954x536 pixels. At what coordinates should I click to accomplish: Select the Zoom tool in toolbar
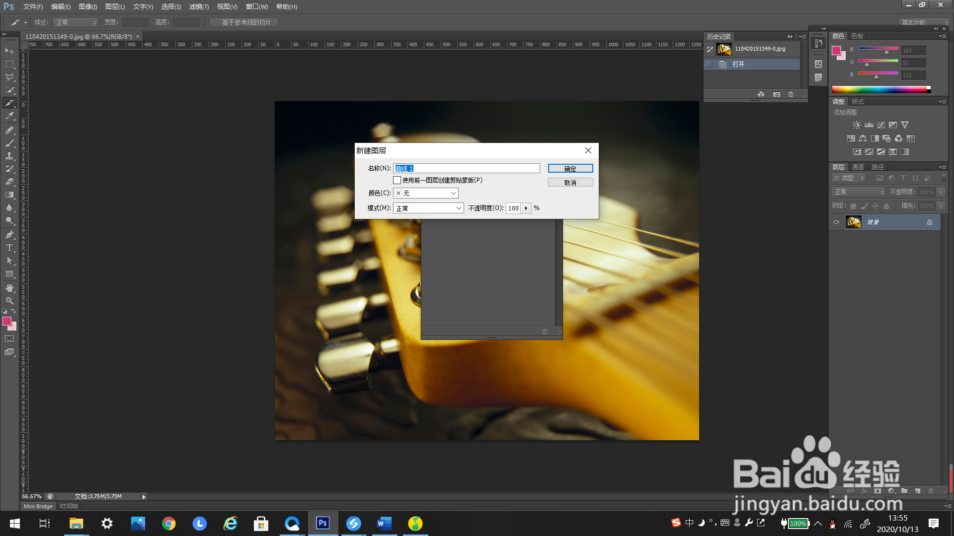(x=9, y=301)
